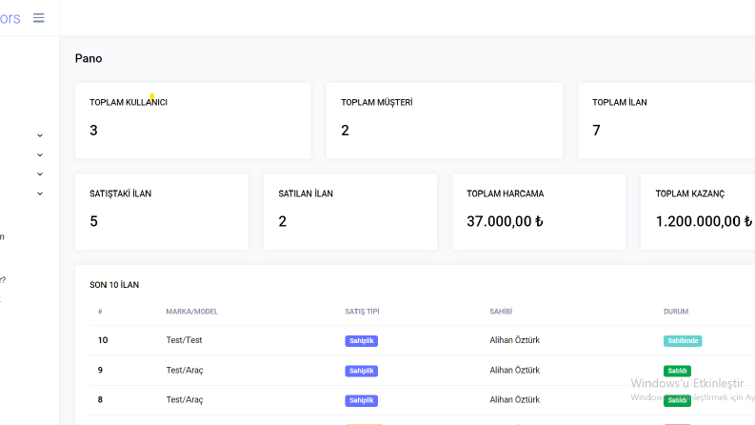Screen dimensions: 755x425
Task: Click Test/Araç in row 8
Action: [185, 399]
